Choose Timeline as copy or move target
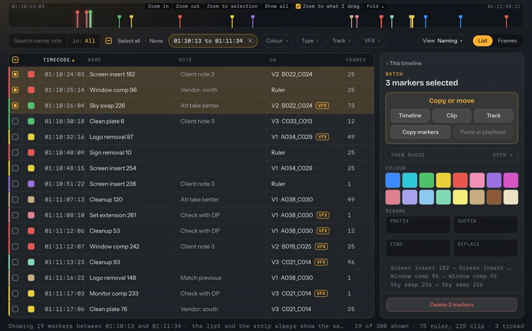The width and height of the screenshot is (532, 331). 410,116
